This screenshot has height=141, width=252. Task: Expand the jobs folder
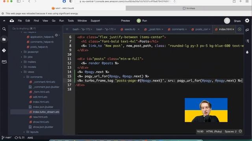point(21,57)
